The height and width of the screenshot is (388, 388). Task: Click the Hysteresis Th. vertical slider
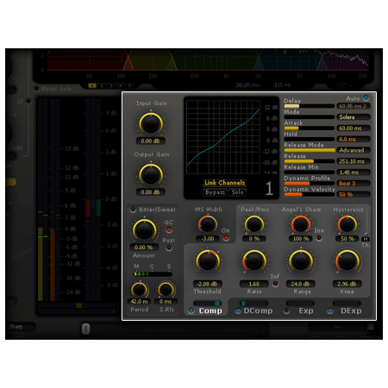pyautogui.click(x=366, y=222)
